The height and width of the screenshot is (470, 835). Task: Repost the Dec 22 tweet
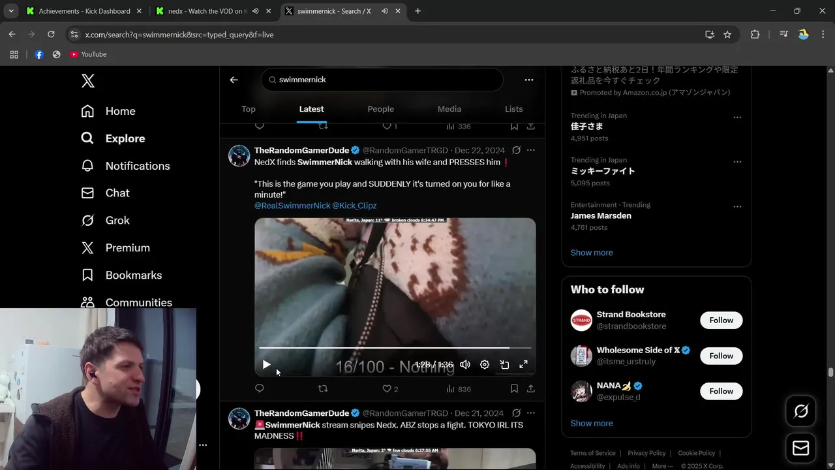coord(322,388)
